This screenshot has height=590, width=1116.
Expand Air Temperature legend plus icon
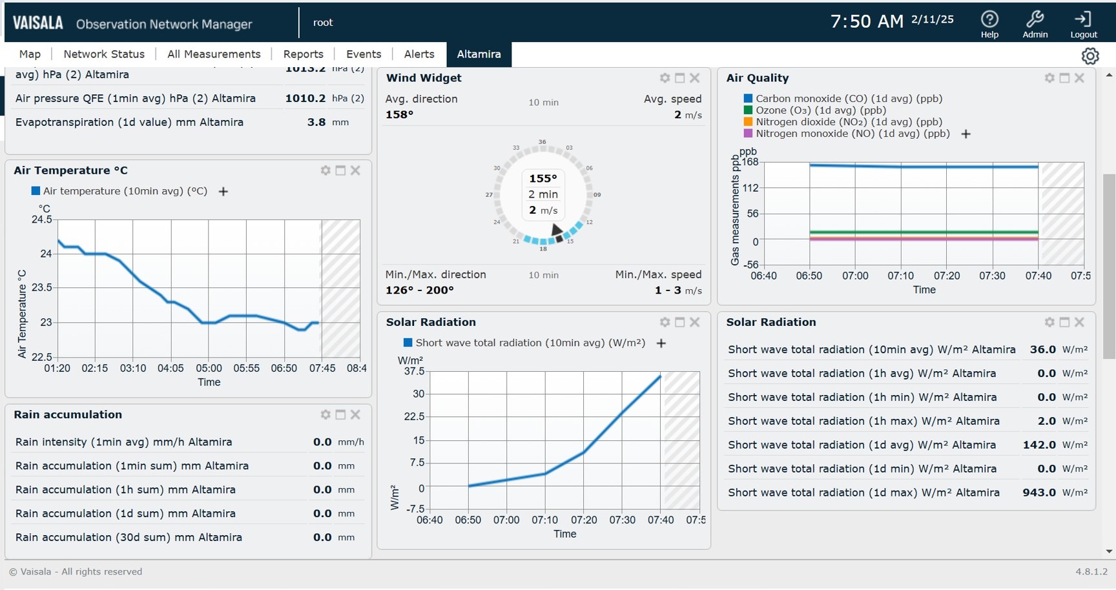pyautogui.click(x=223, y=192)
